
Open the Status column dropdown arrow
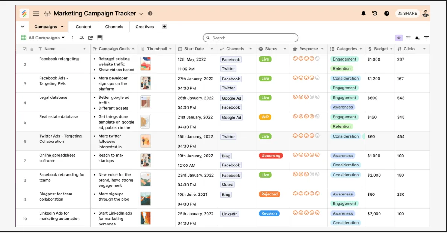pyautogui.click(x=285, y=49)
